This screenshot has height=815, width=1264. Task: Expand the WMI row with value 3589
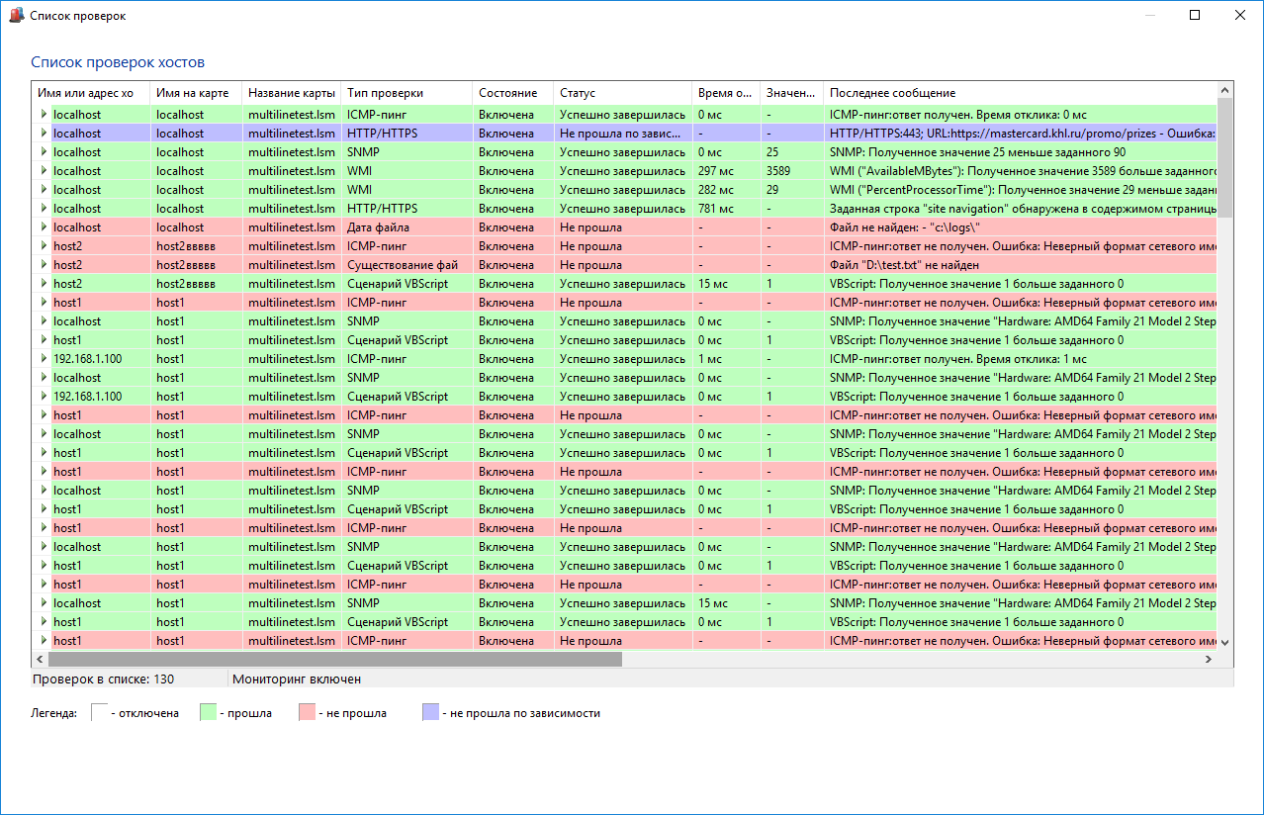[x=44, y=171]
